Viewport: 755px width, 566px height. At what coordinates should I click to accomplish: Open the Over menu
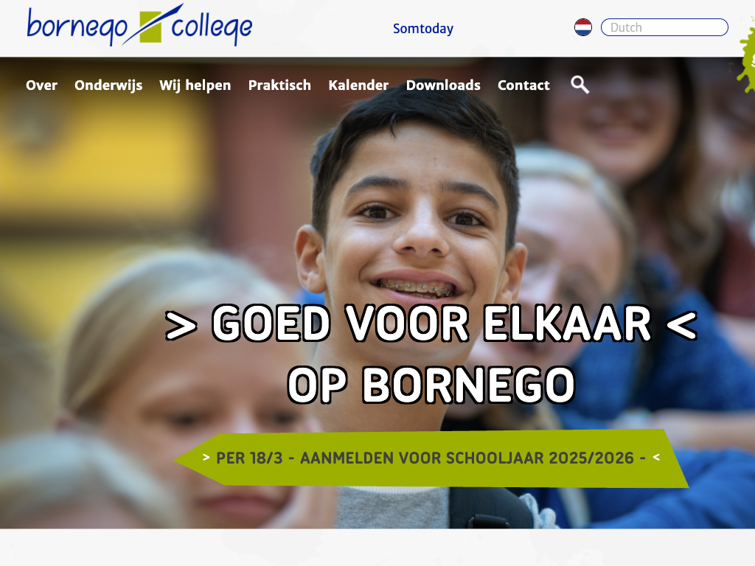[41, 85]
